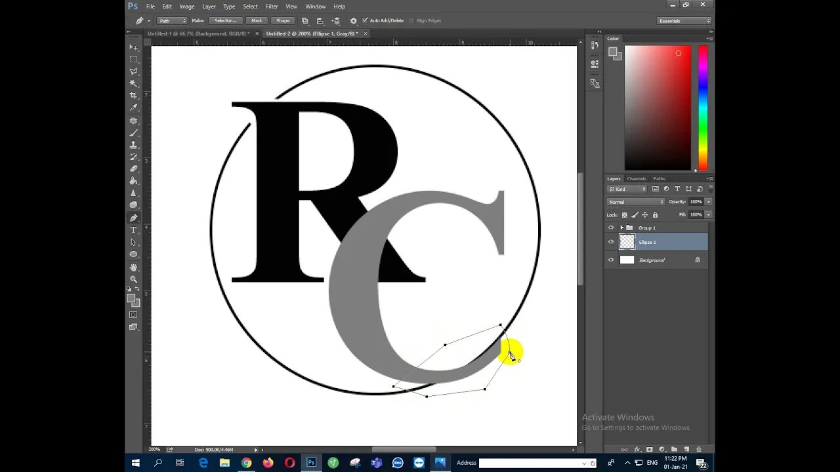Expand the Group 1 folder
Image resolution: width=840 pixels, height=472 pixels.
coord(621,227)
